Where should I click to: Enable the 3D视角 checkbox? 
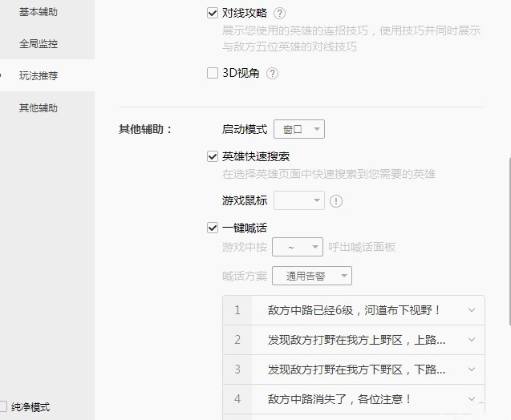point(213,73)
